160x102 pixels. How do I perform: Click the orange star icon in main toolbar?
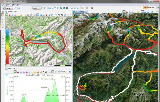(87, 8)
